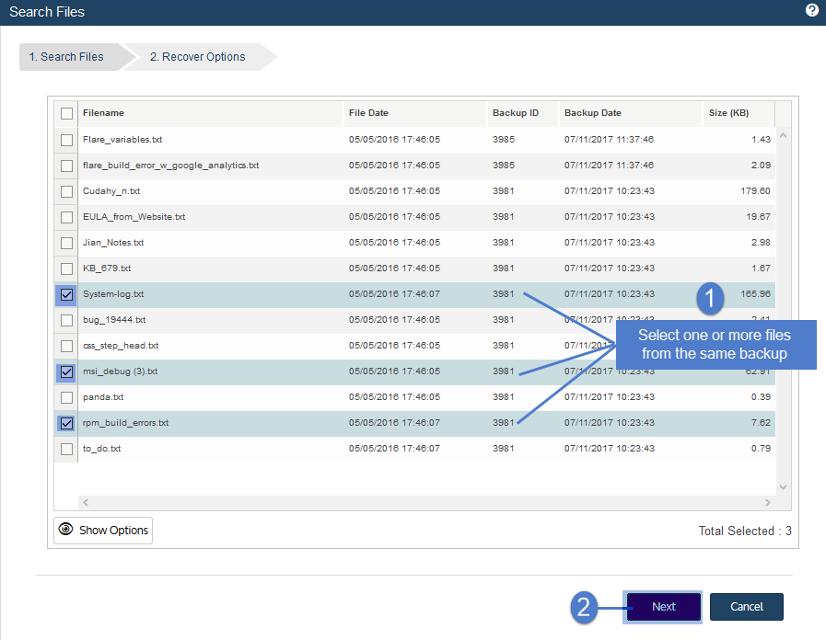The image size is (826, 640).
Task: Check the bug_19444.txt row checkbox
Action: click(66, 320)
